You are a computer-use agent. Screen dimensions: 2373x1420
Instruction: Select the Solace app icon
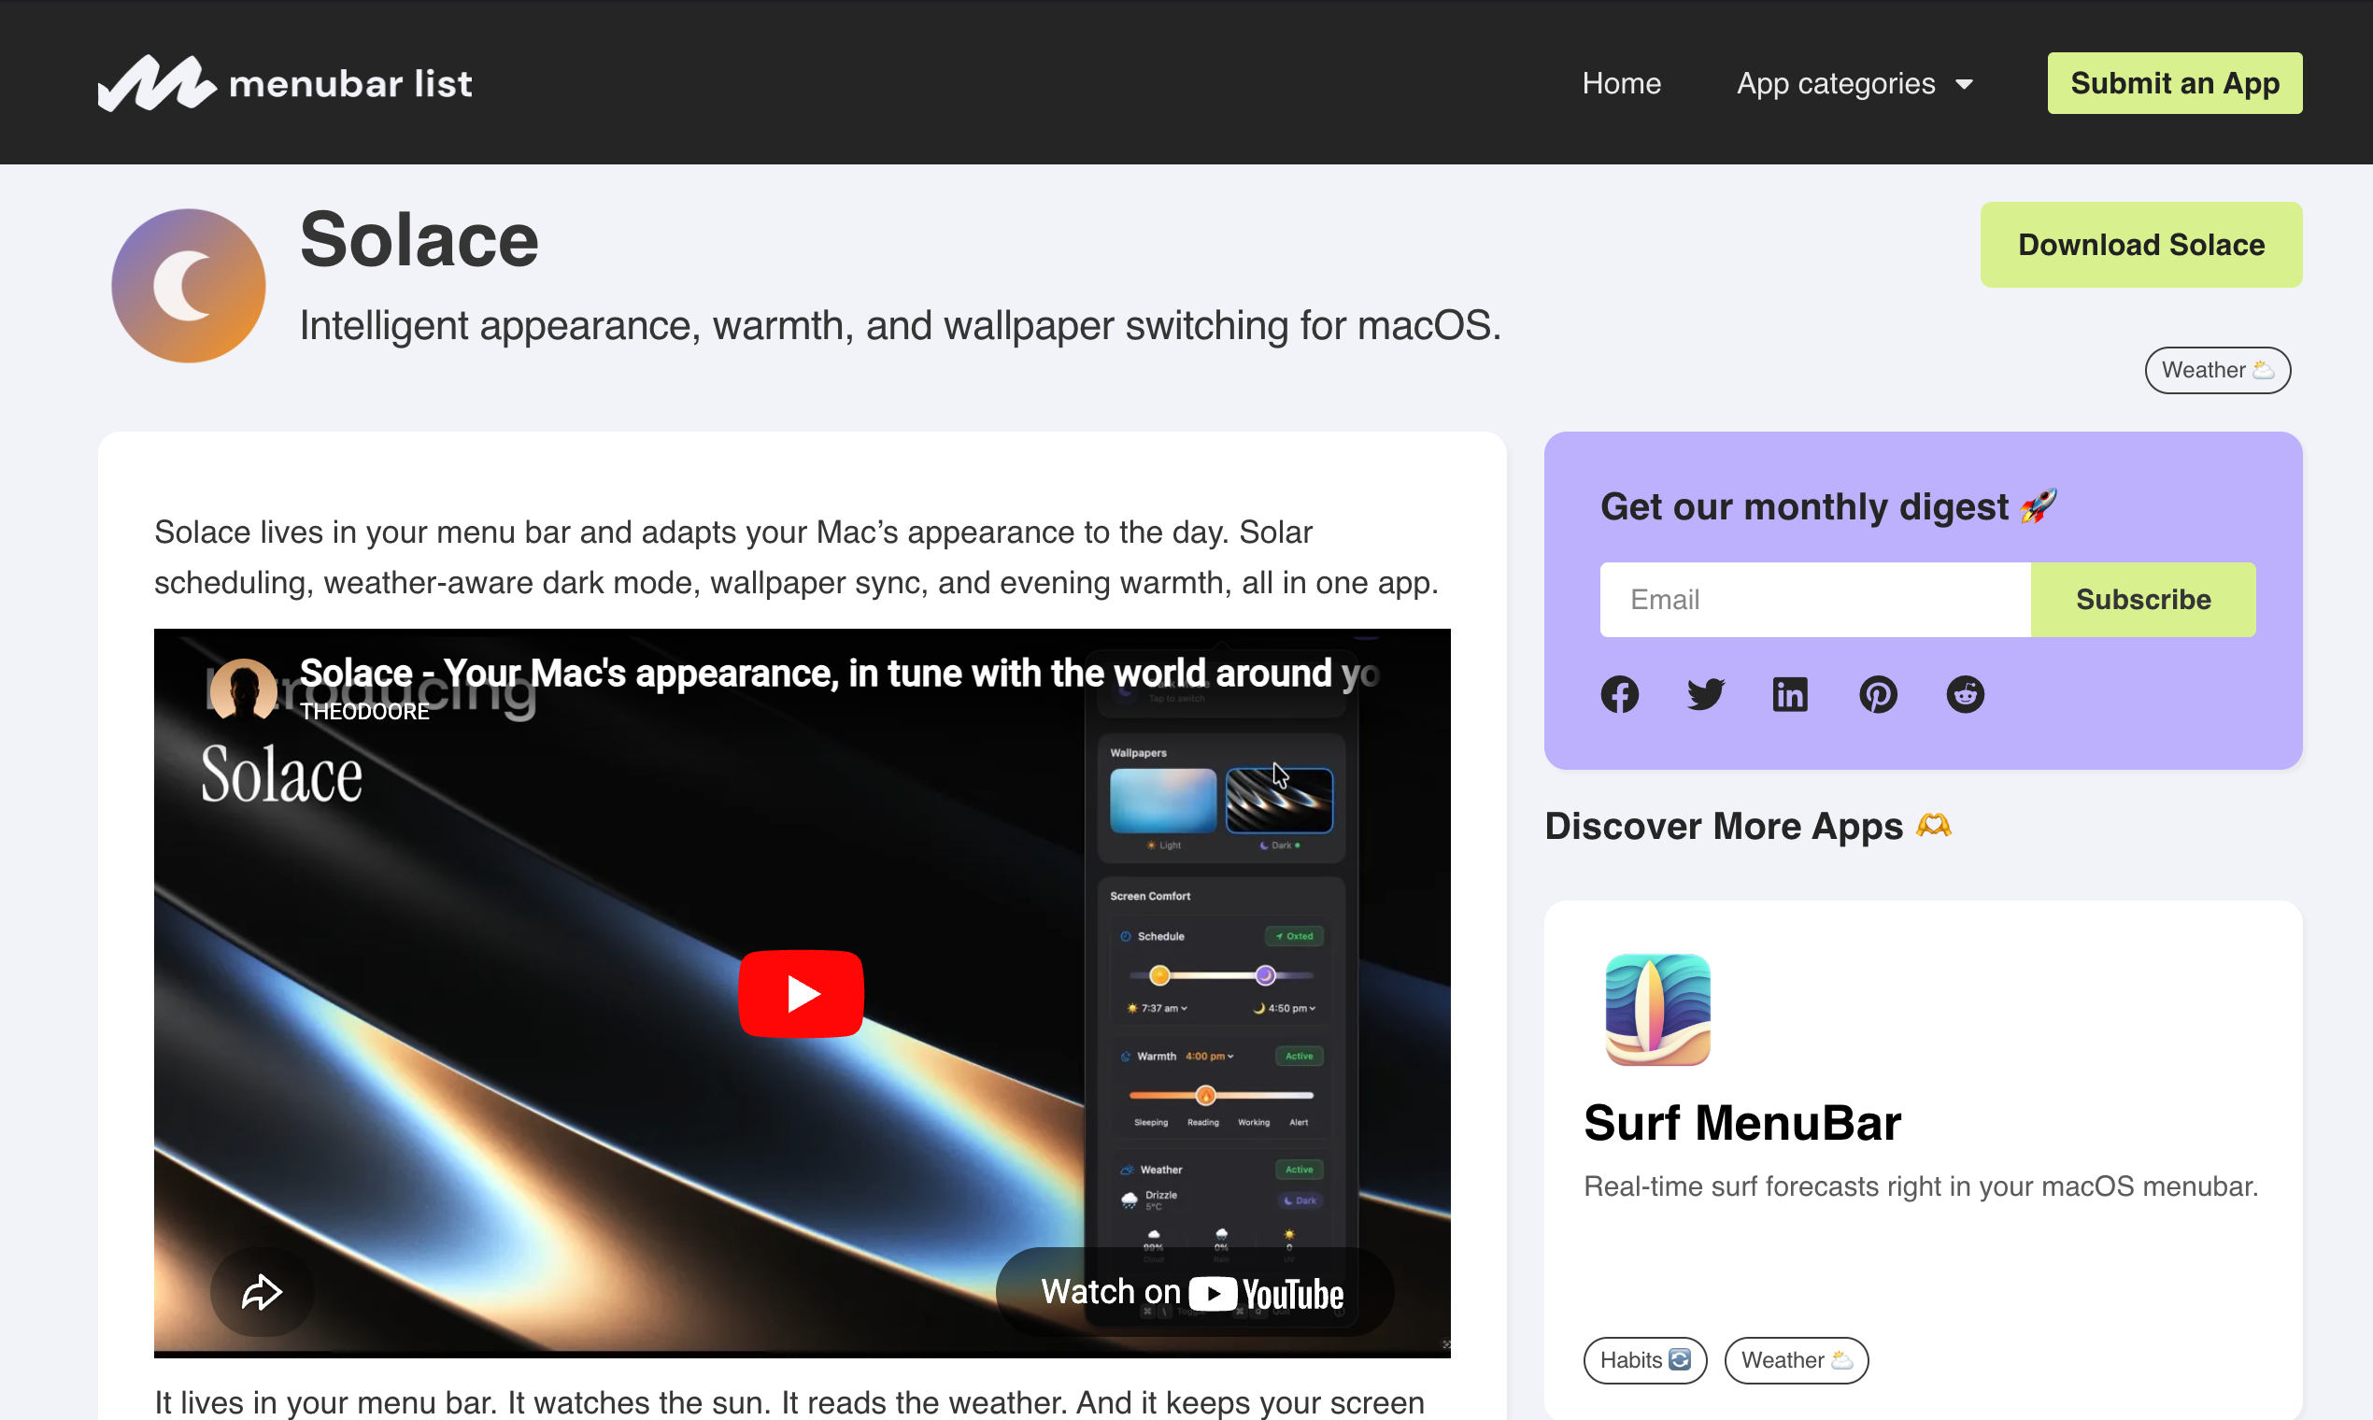click(x=188, y=285)
